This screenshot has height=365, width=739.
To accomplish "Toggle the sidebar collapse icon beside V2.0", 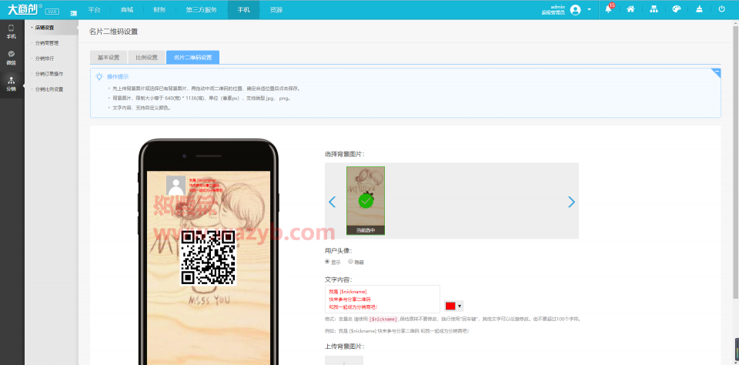I will 74,14.
